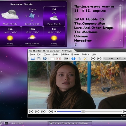Viewport: 126px width, 126px height.
Task: Toggle fullscreen with red arrows icon
Action: pyautogui.click(x=59, y=59)
